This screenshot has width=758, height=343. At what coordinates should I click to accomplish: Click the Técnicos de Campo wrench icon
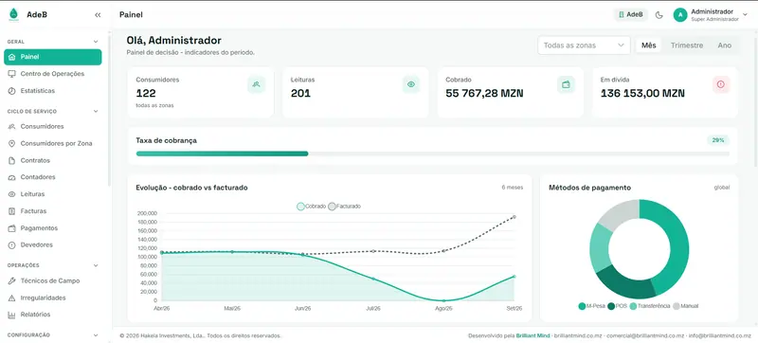pos(12,280)
